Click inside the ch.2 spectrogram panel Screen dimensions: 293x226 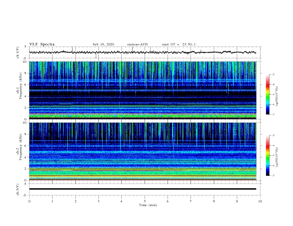142,151
